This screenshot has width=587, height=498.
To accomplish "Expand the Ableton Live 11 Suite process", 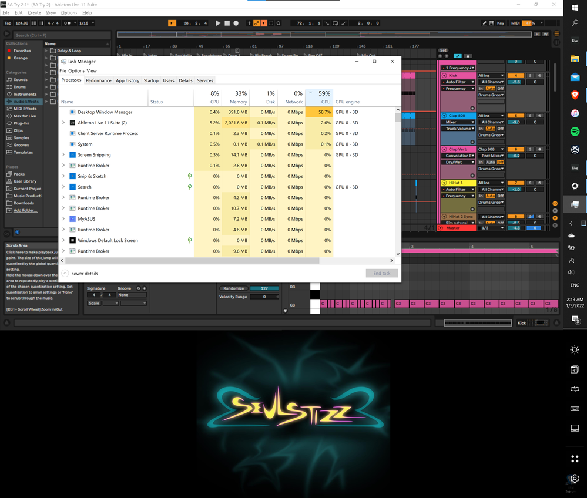I will coord(63,123).
